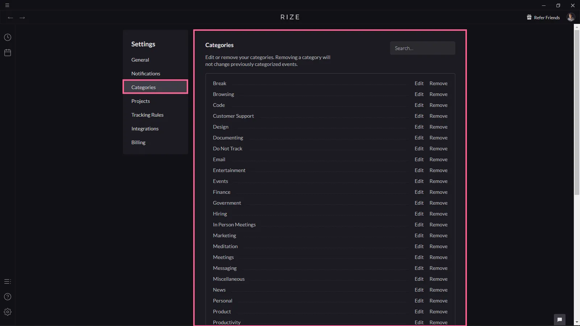This screenshot has width=580, height=326.
Task: Edit the In Person Meetings category
Action: click(x=419, y=225)
